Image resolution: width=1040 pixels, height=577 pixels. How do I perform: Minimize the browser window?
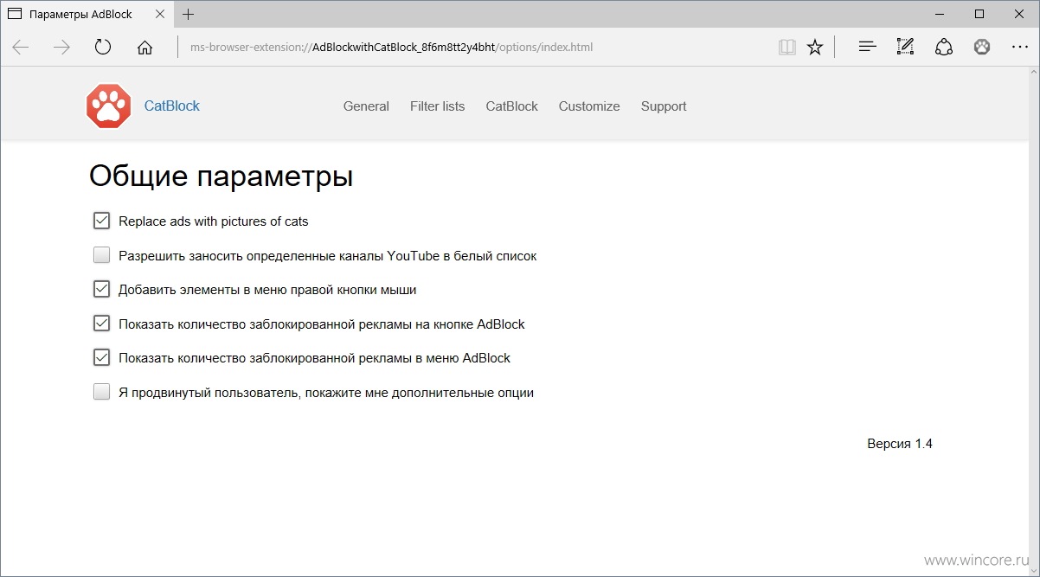(x=940, y=14)
